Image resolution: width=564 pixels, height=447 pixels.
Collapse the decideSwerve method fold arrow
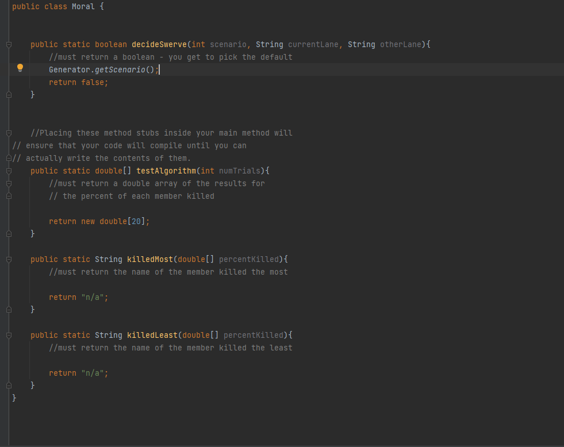coord(8,44)
